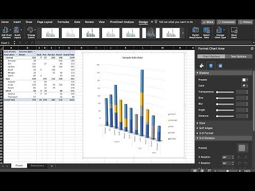Click the previous sheet navigation arrow

[3, 166]
